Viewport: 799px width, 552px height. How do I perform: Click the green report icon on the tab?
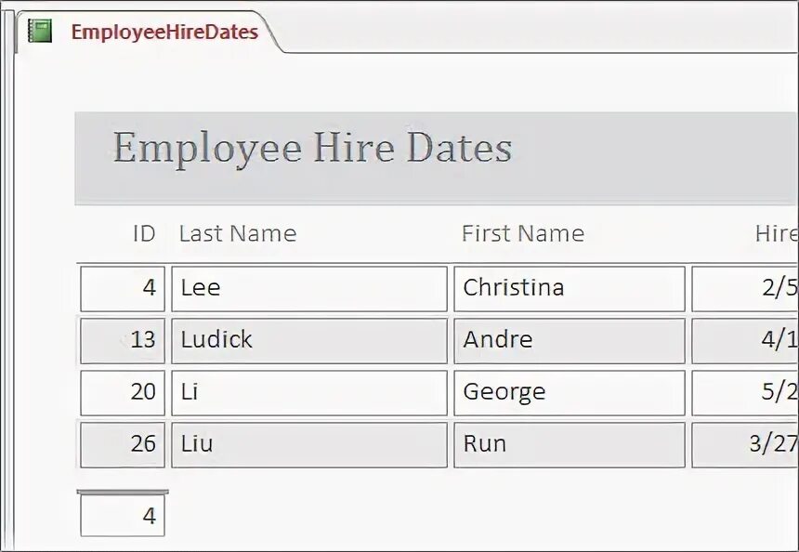point(40,31)
